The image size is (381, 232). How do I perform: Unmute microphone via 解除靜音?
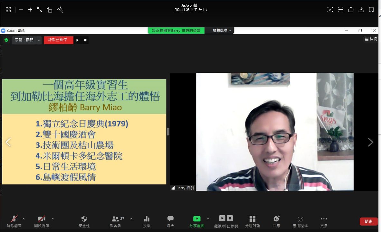click(x=14, y=221)
